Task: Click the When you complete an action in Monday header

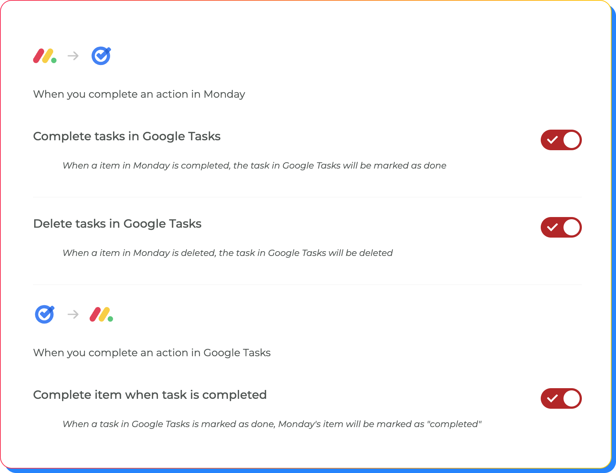Action: 139,94
